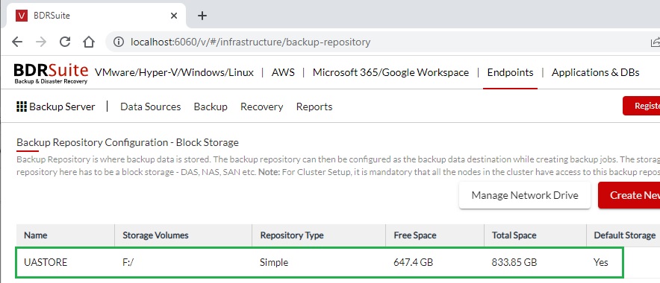Image resolution: width=660 pixels, height=283 pixels.
Task: Open the Backup menu
Action: click(x=211, y=106)
